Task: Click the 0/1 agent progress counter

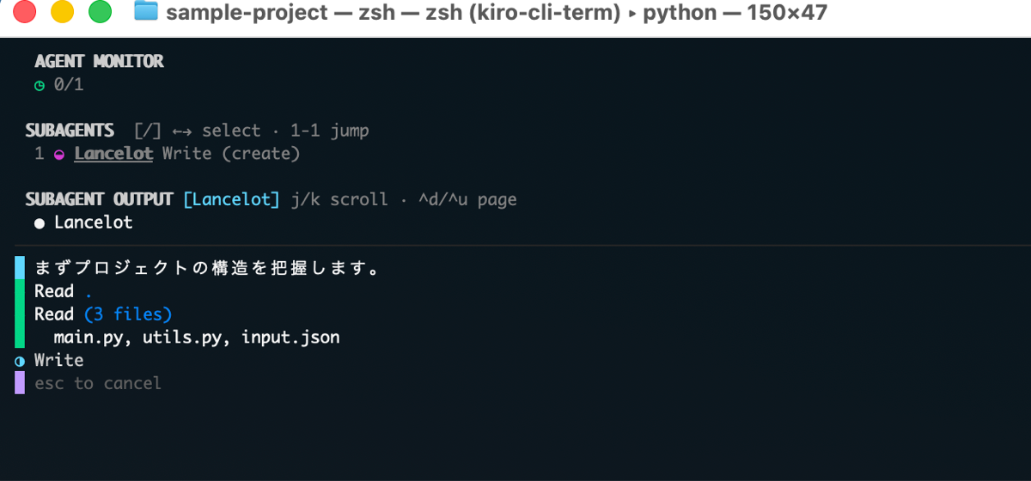Action: tap(69, 85)
